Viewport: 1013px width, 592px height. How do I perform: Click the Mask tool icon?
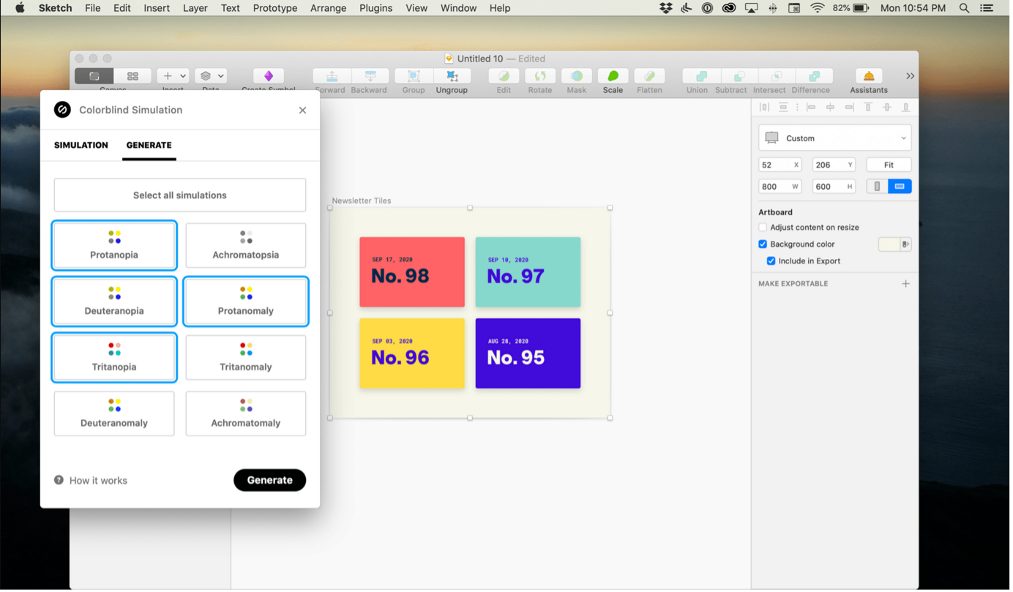coord(578,76)
